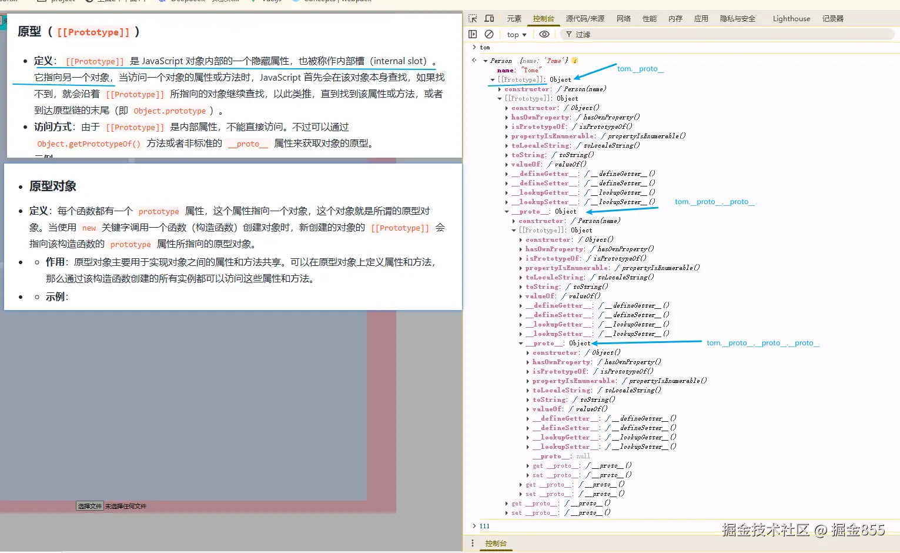Switch to the 记录器 tab
The image size is (900, 553).
click(x=833, y=19)
